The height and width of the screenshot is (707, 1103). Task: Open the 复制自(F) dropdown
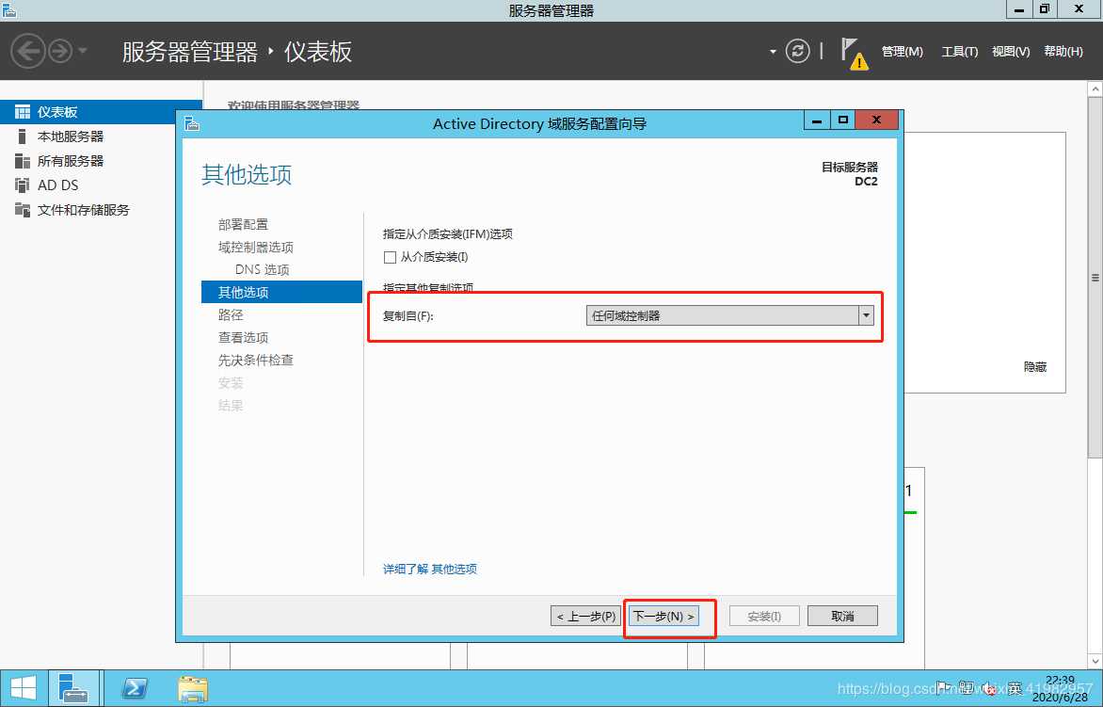(x=729, y=316)
